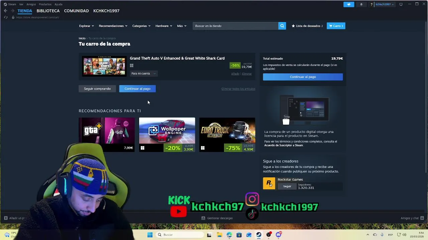Click the store URL address text
428x240 pixels.
pos(37,17)
